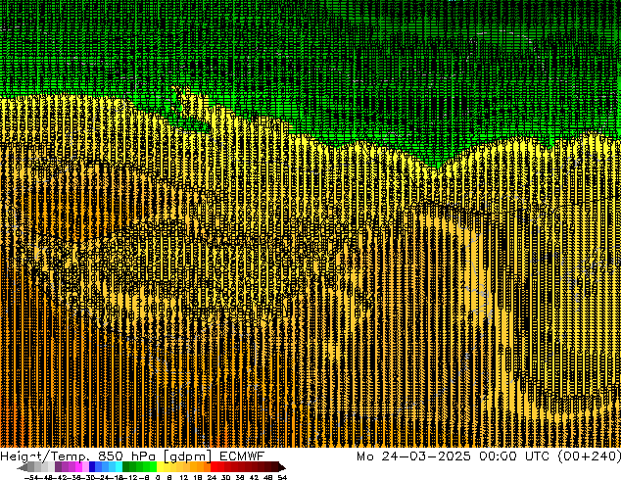The image size is (621, 480).
Task: Click the dark right arrow tip of colorbar
Action: pyautogui.click(x=282, y=468)
